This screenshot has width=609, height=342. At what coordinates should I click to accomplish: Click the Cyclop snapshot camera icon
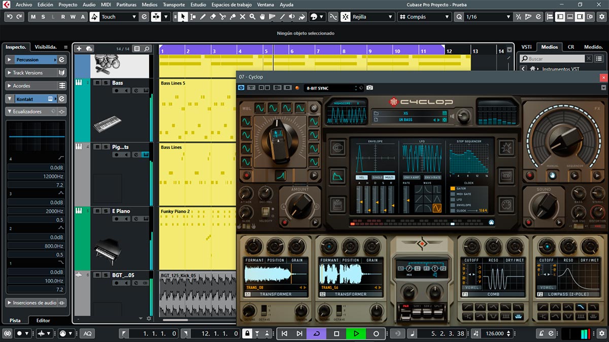[370, 88]
